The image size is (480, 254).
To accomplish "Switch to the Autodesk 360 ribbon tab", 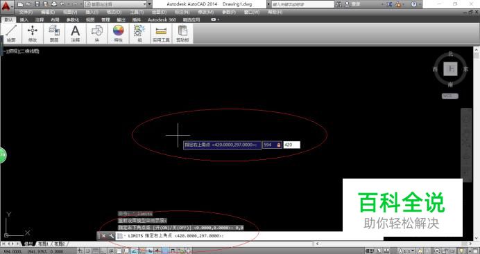I will click(x=162, y=19).
